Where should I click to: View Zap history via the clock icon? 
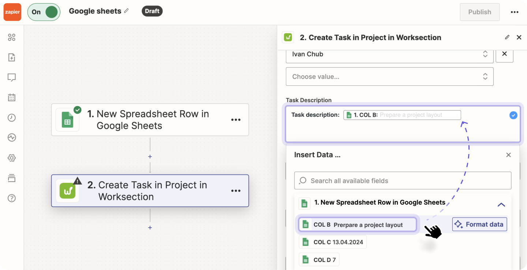11,117
